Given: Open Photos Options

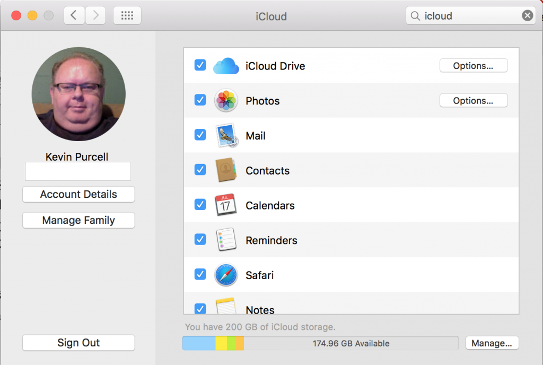Looking at the screenshot, I should [474, 100].
